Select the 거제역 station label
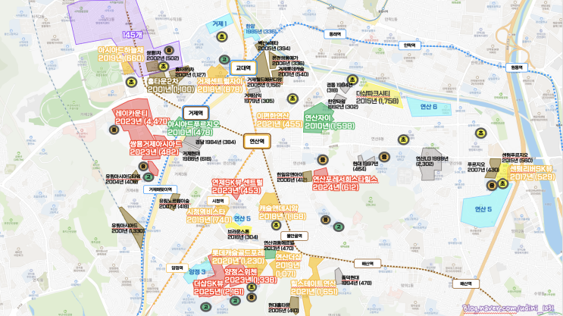The width and height of the screenshot is (563, 316). [195, 113]
